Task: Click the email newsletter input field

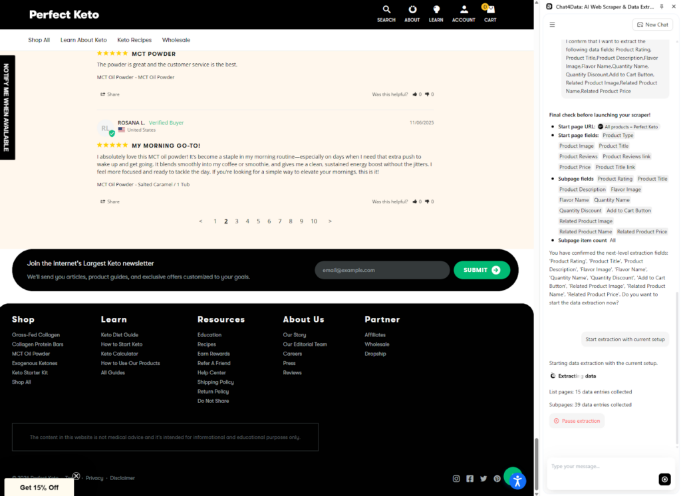Action: tap(382, 270)
